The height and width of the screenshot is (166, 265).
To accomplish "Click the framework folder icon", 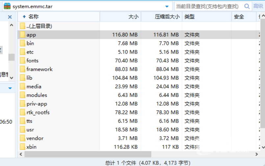I will pos(22,69).
